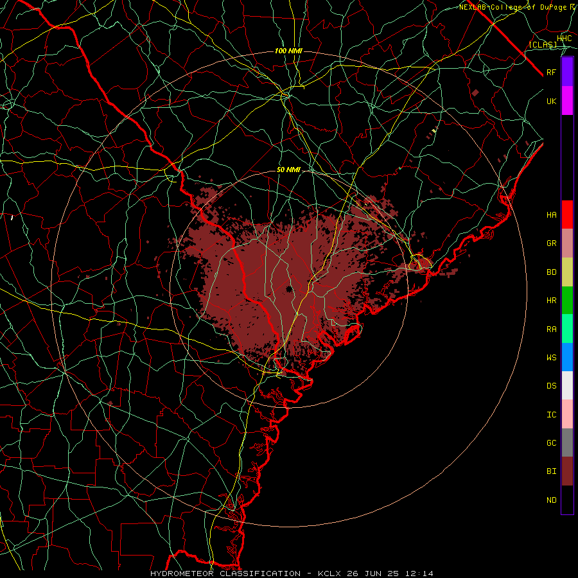578x578 pixels.
Task: Select the IC light pink legend swatch
Action: [567, 414]
